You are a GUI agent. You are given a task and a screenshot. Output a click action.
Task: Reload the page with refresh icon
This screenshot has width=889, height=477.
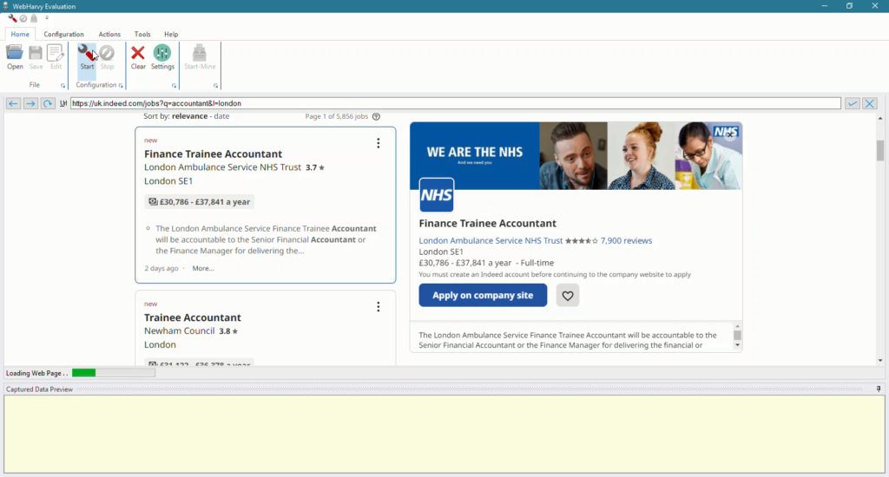(x=48, y=103)
